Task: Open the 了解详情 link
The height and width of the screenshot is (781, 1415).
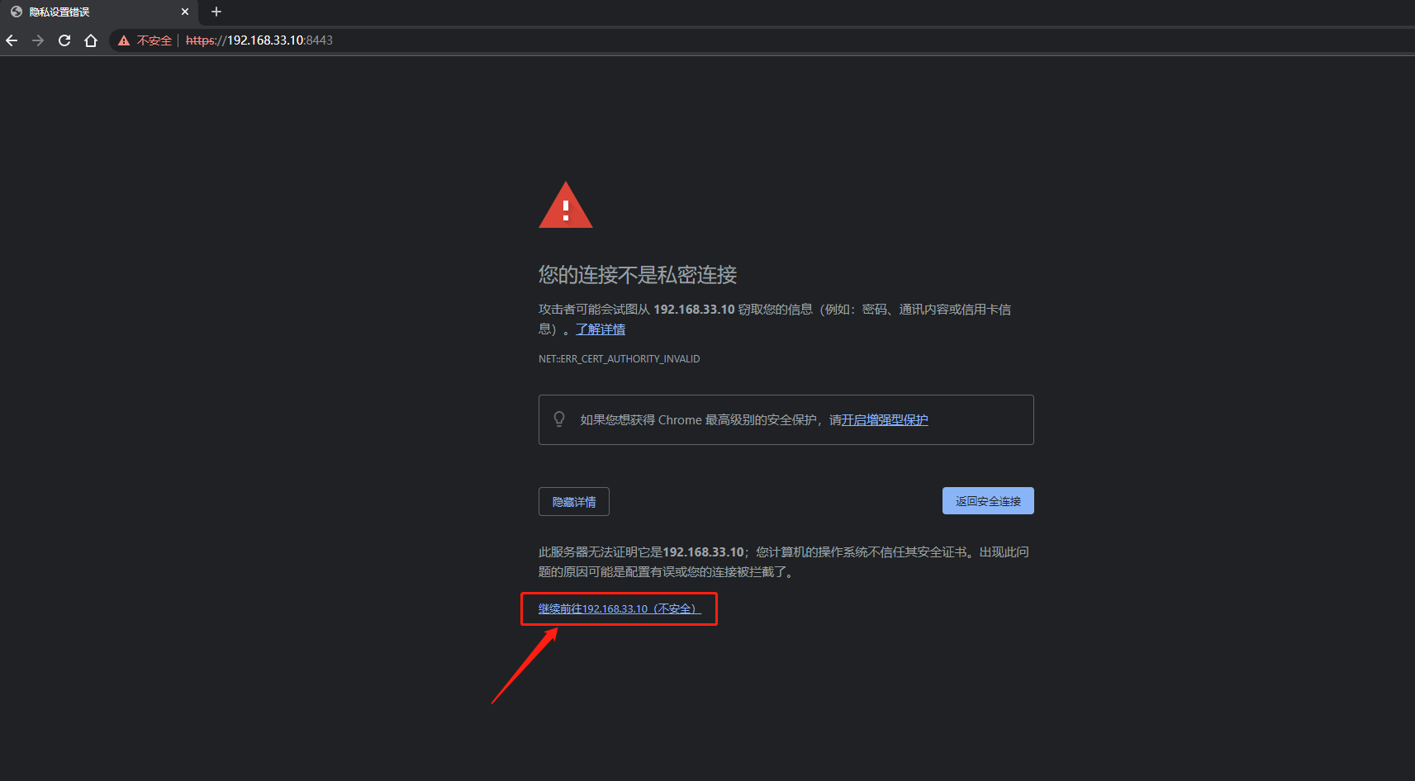Action: click(x=601, y=329)
